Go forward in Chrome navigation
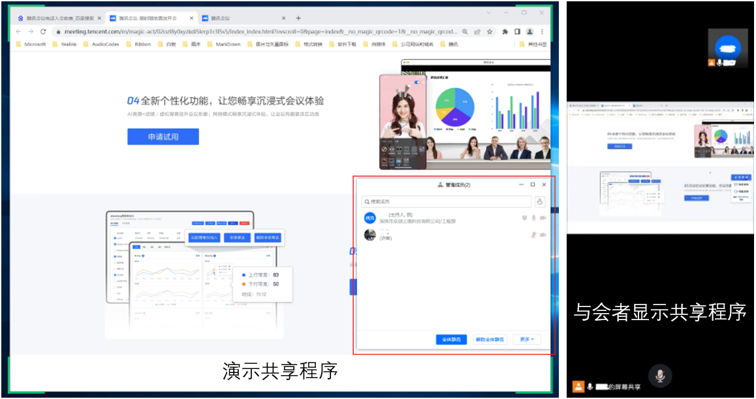 31,32
